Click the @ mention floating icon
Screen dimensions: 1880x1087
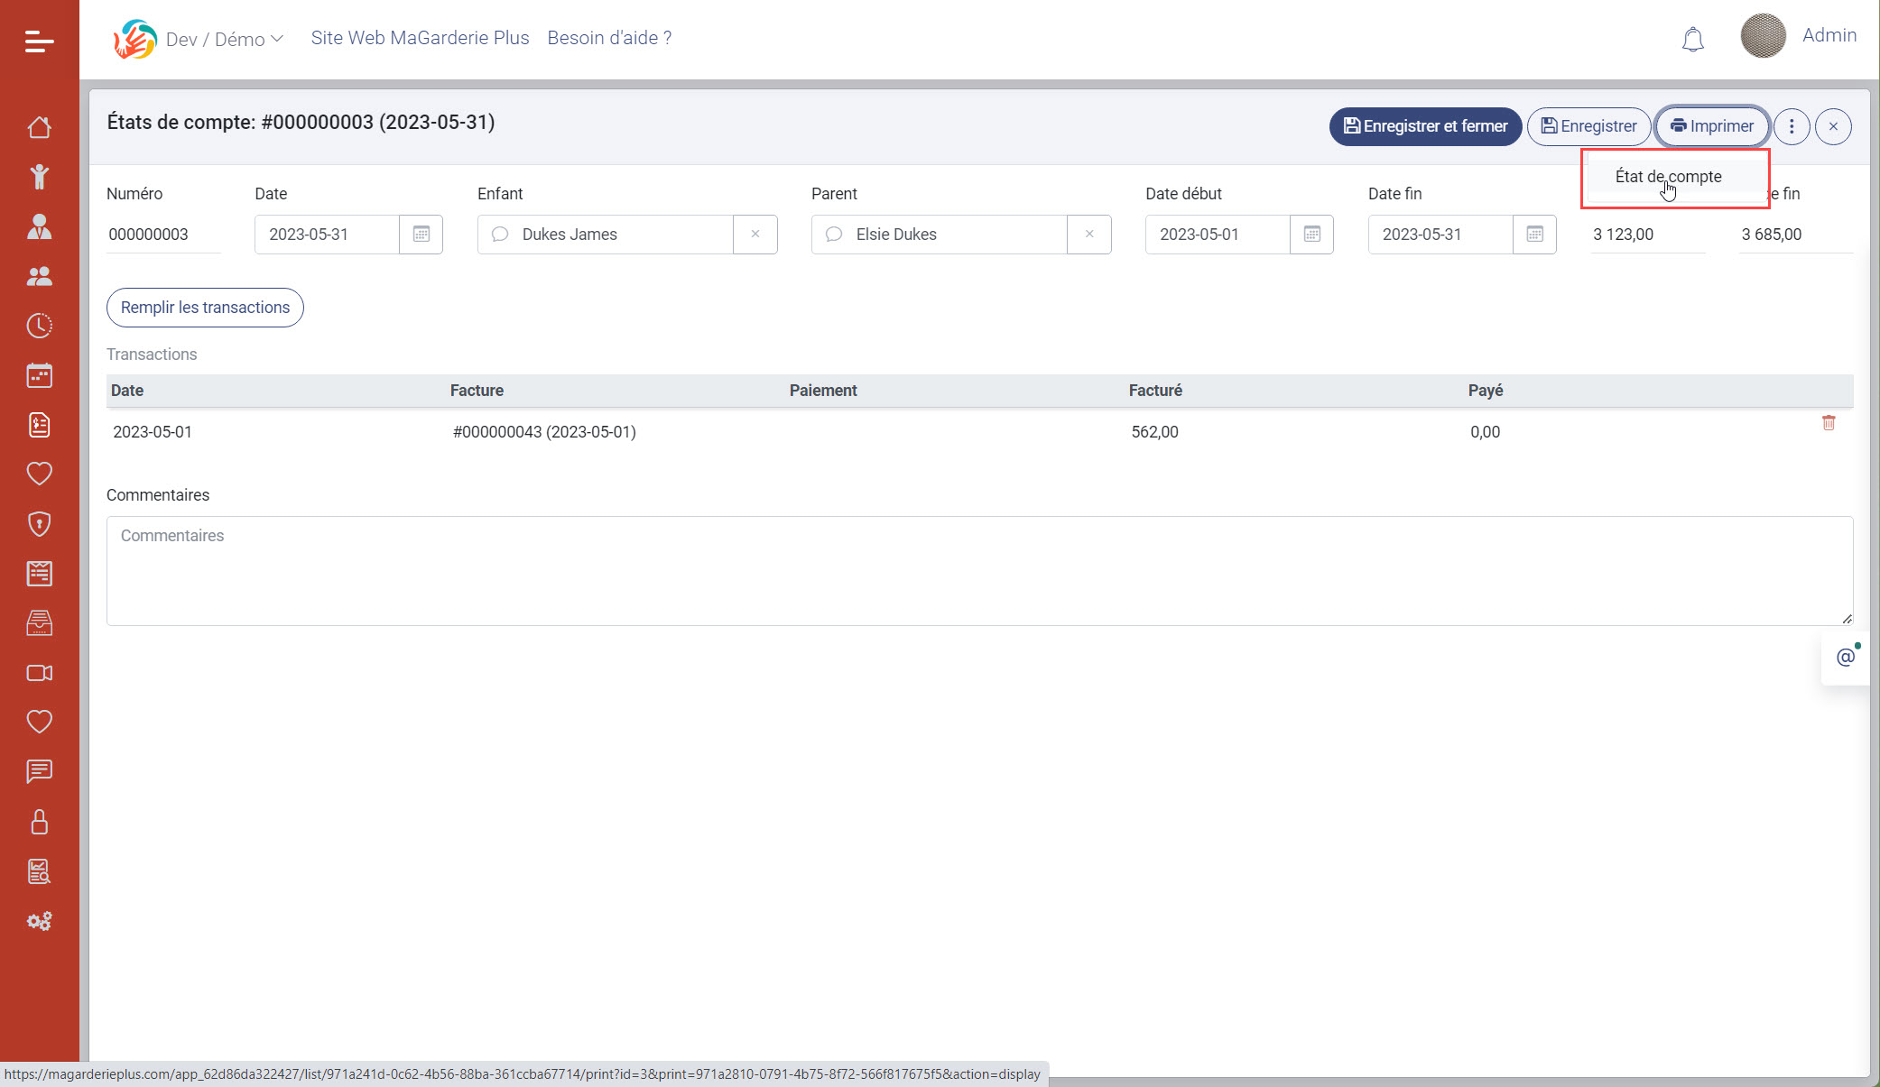tap(1845, 658)
